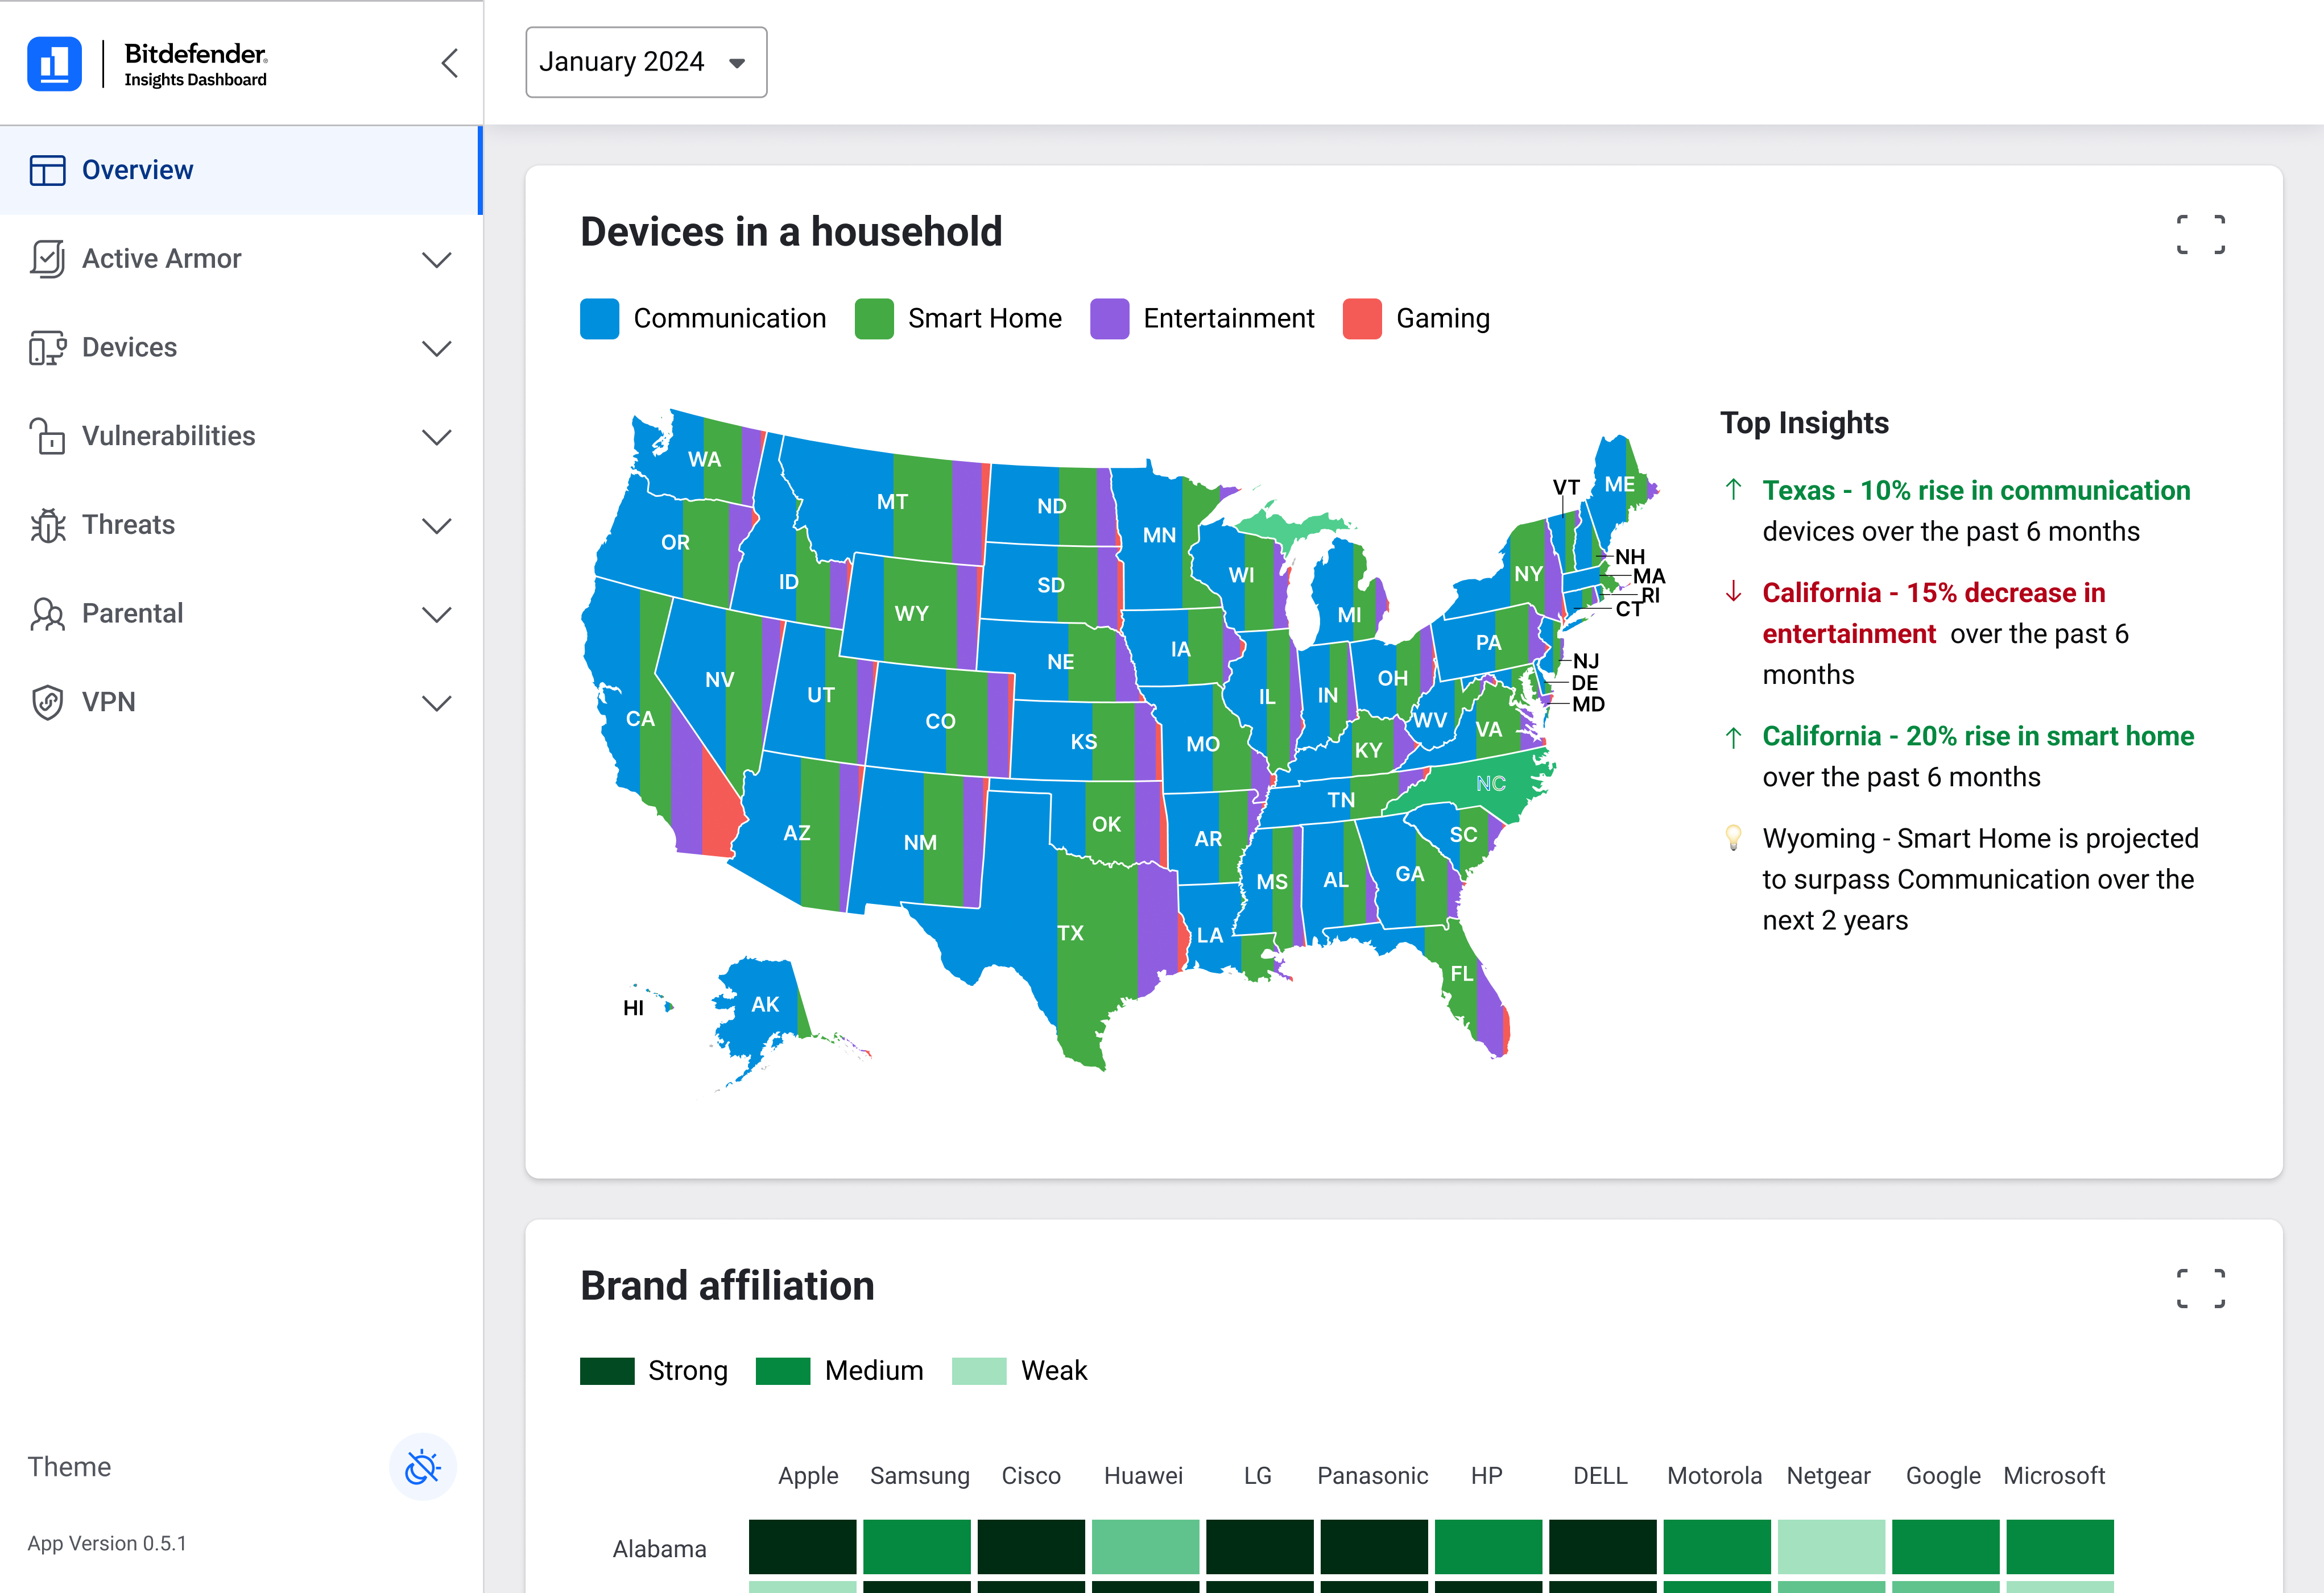This screenshot has height=1593, width=2324.
Task: Click California 15% decrease in entertainment link
Action: click(1934, 613)
